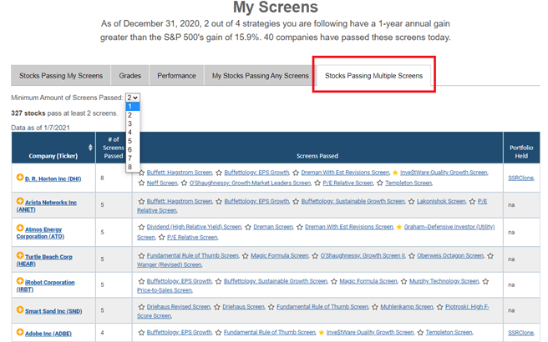Viewport: 548px width, 342px height.
Task: Pick option 5 from the dropdown list
Action: (x=133, y=141)
